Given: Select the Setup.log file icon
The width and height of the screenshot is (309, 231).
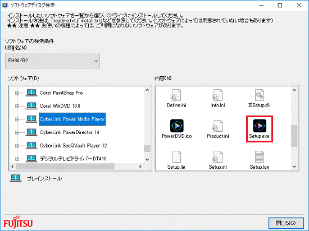Looking at the screenshot, I should point(260,156).
